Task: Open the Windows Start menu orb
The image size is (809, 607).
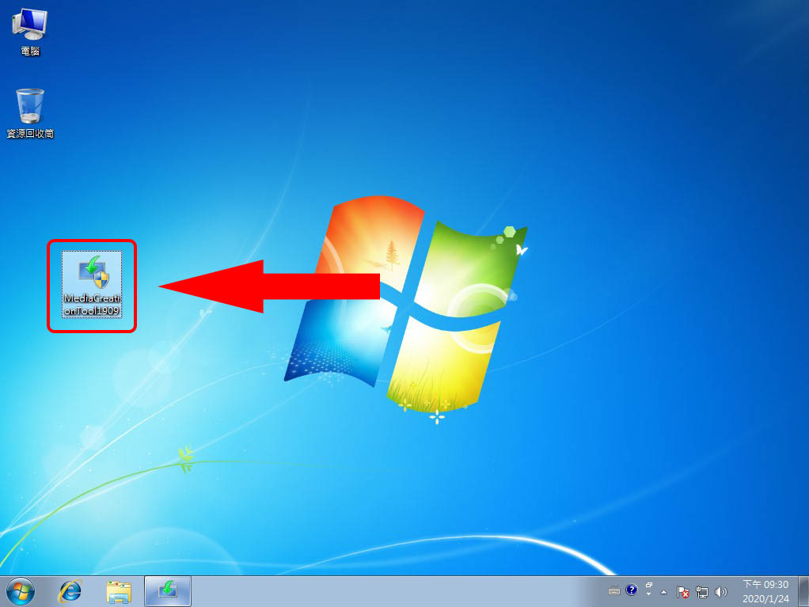Action: (x=20, y=591)
